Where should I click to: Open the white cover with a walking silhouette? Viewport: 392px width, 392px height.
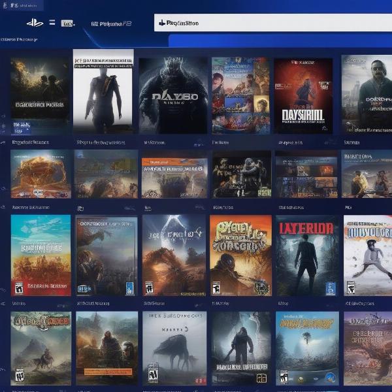pyautogui.click(x=103, y=91)
